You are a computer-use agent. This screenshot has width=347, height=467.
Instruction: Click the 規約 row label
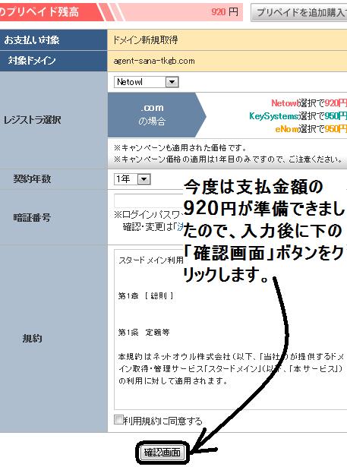pos(32,339)
